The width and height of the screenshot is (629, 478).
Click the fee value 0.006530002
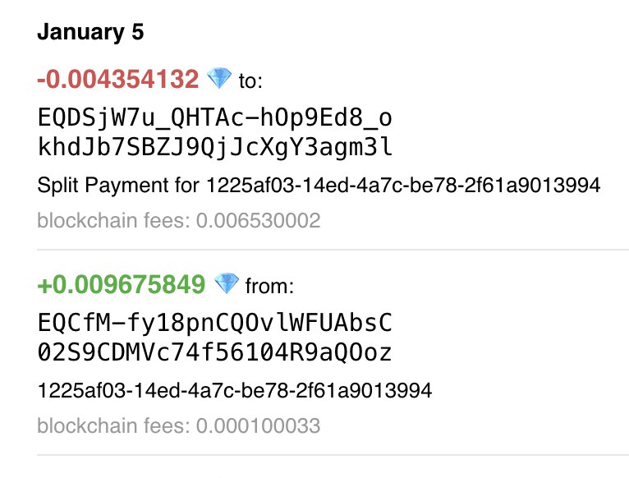tap(259, 220)
